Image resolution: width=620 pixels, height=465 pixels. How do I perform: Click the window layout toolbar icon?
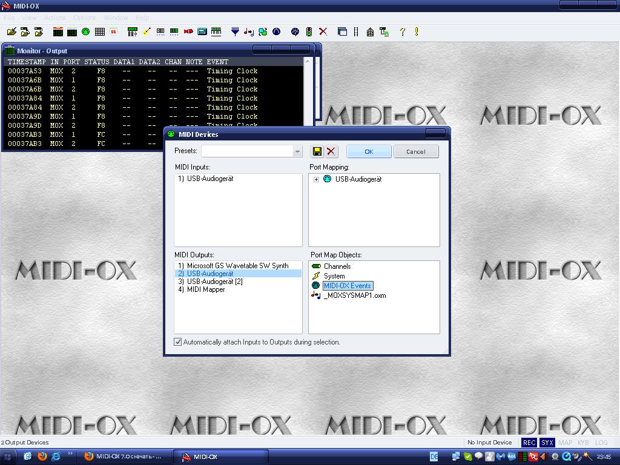(x=343, y=32)
